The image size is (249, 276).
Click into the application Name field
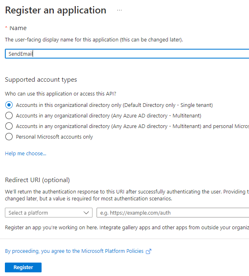click(x=127, y=54)
